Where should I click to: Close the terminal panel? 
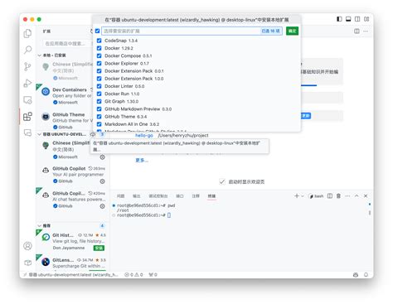coord(366,196)
